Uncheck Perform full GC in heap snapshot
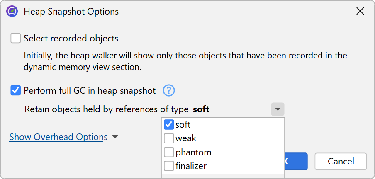The width and height of the screenshot is (375, 179). 16,90
